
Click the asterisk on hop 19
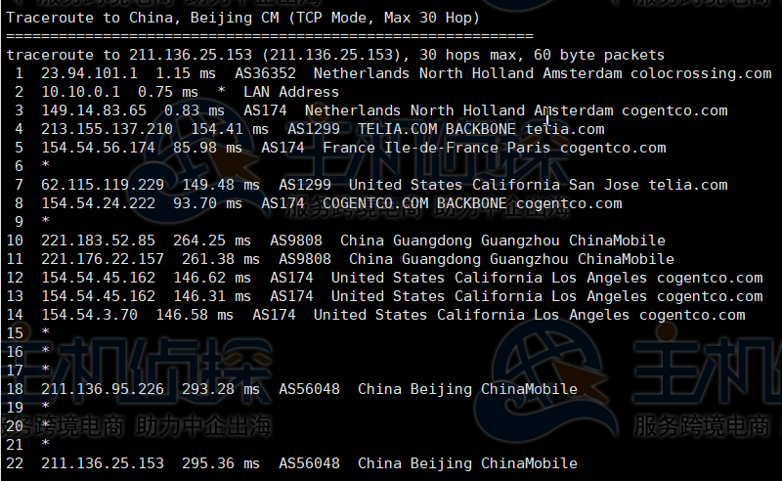45,407
